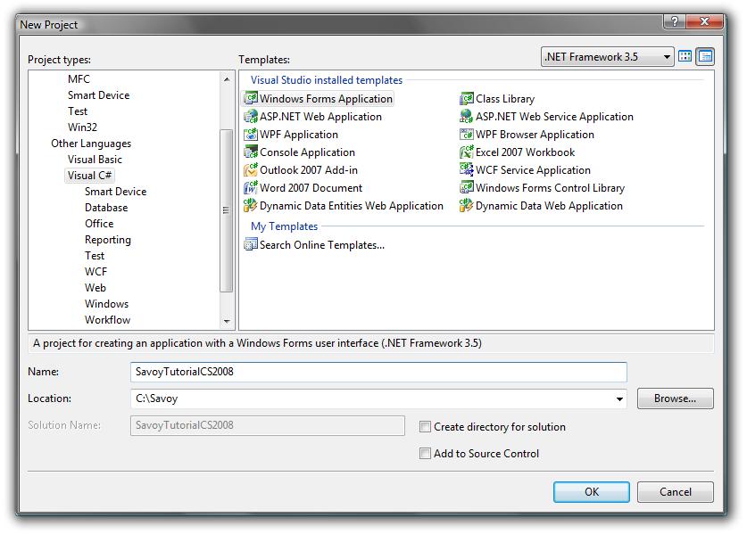Screen dimensions: 747x534
Task: Click the Solution Name field
Action: tap(267, 425)
